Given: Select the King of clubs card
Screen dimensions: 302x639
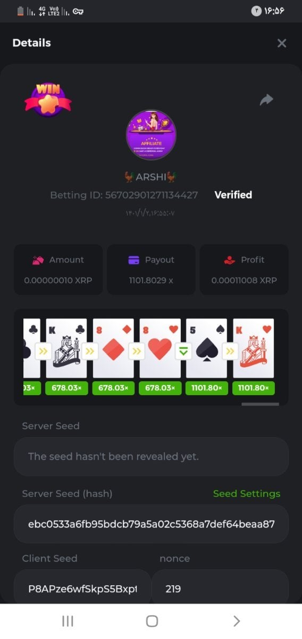Looking at the screenshot, I should click(x=66, y=348).
